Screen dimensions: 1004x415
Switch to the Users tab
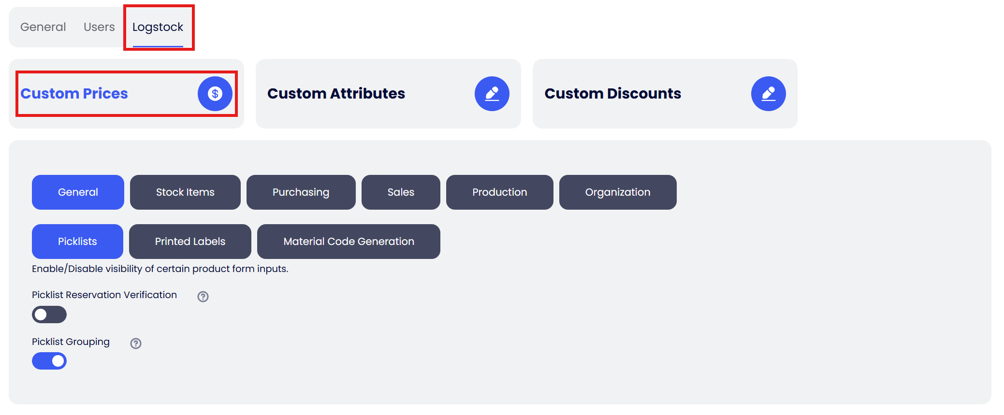(x=99, y=27)
